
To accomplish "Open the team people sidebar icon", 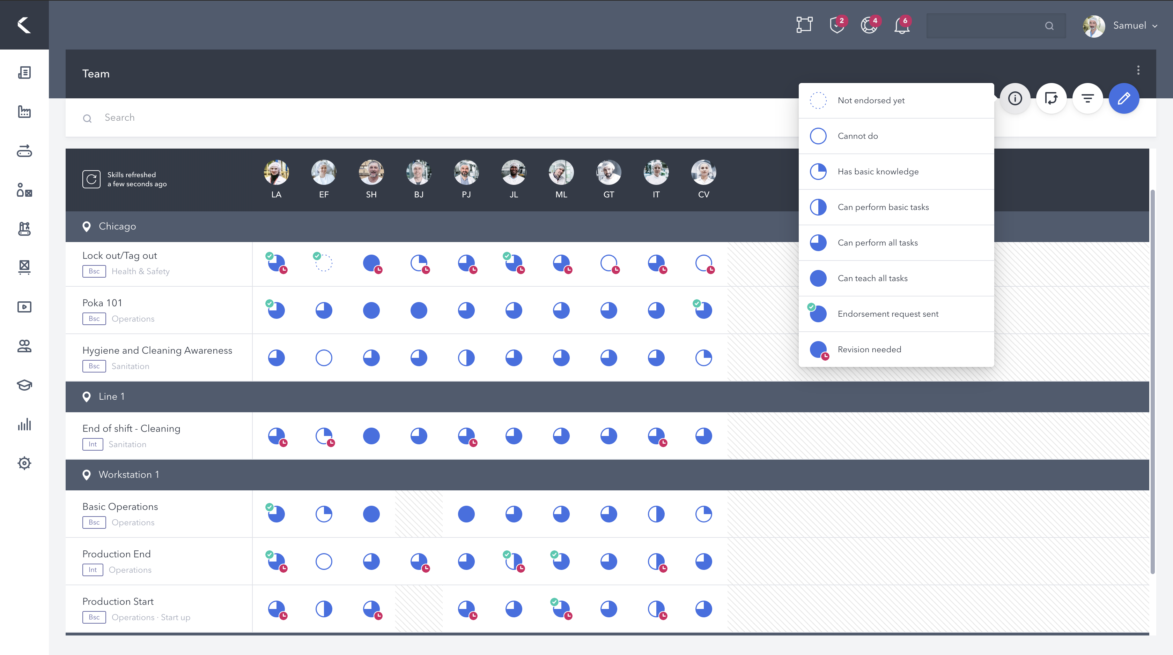I will (x=24, y=346).
